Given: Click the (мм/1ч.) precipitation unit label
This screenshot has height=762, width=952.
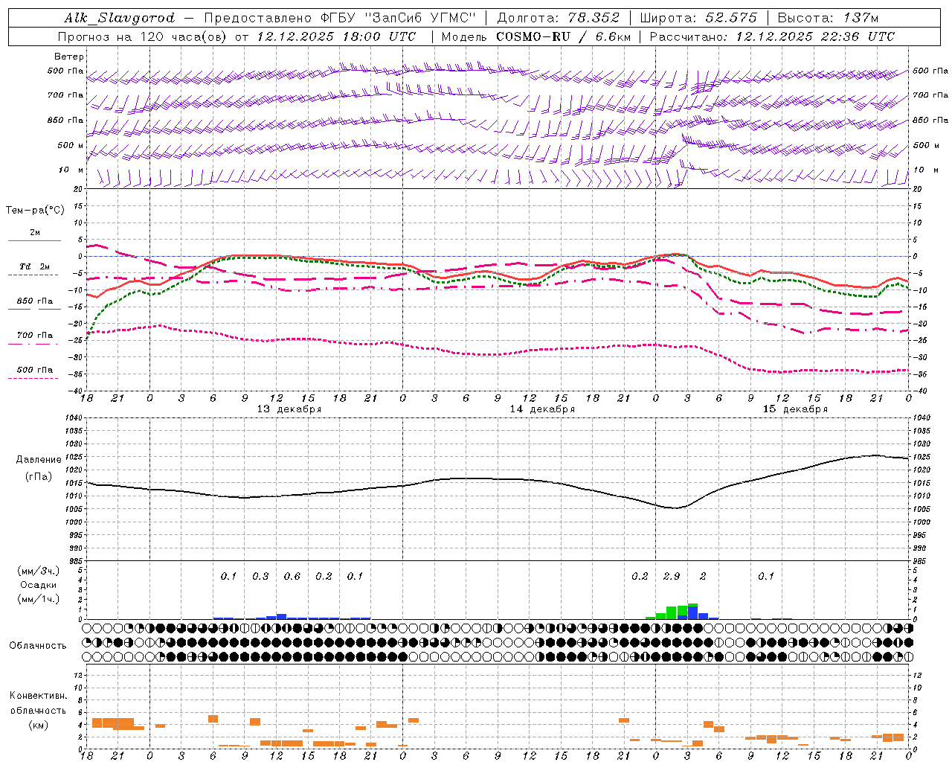Looking at the screenshot, I should (38, 599).
